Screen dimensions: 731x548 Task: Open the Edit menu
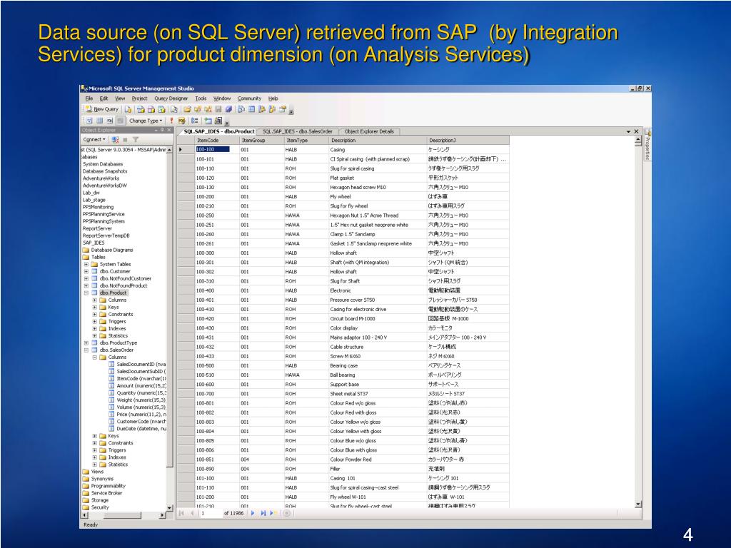(x=104, y=98)
